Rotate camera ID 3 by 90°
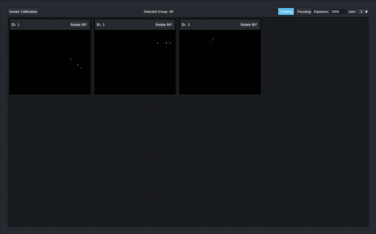The image size is (376, 234). [x=249, y=25]
